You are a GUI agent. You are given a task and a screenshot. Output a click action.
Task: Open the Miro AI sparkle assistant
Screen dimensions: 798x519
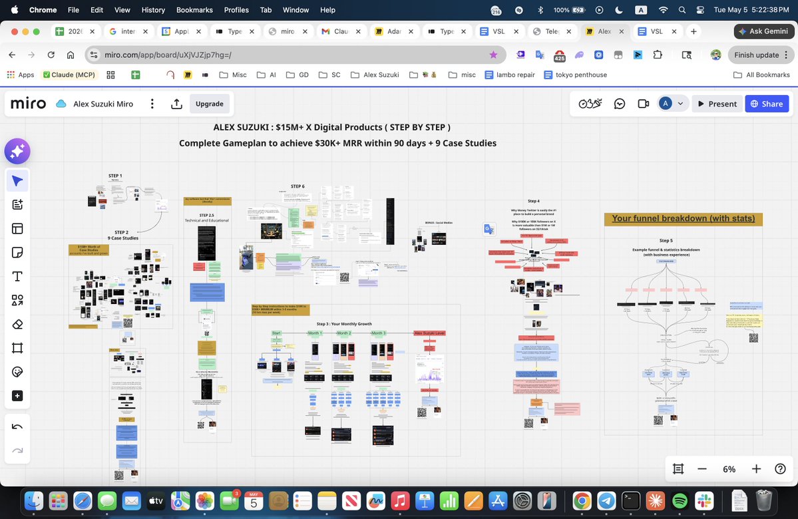click(x=17, y=151)
